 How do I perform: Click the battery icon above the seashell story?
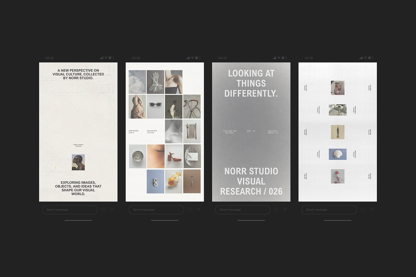click(x=371, y=58)
